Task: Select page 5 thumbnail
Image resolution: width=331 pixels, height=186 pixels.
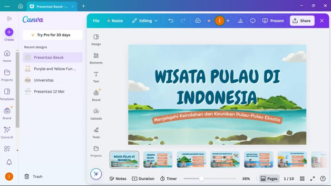Action: point(259,159)
